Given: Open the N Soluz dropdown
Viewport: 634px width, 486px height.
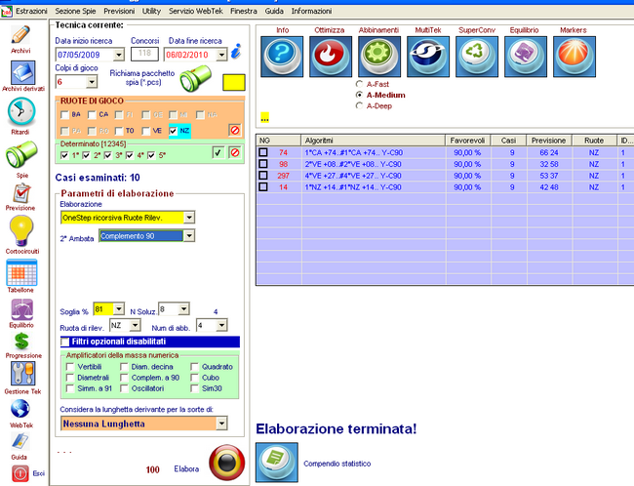Looking at the screenshot, I should pos(184,309).
